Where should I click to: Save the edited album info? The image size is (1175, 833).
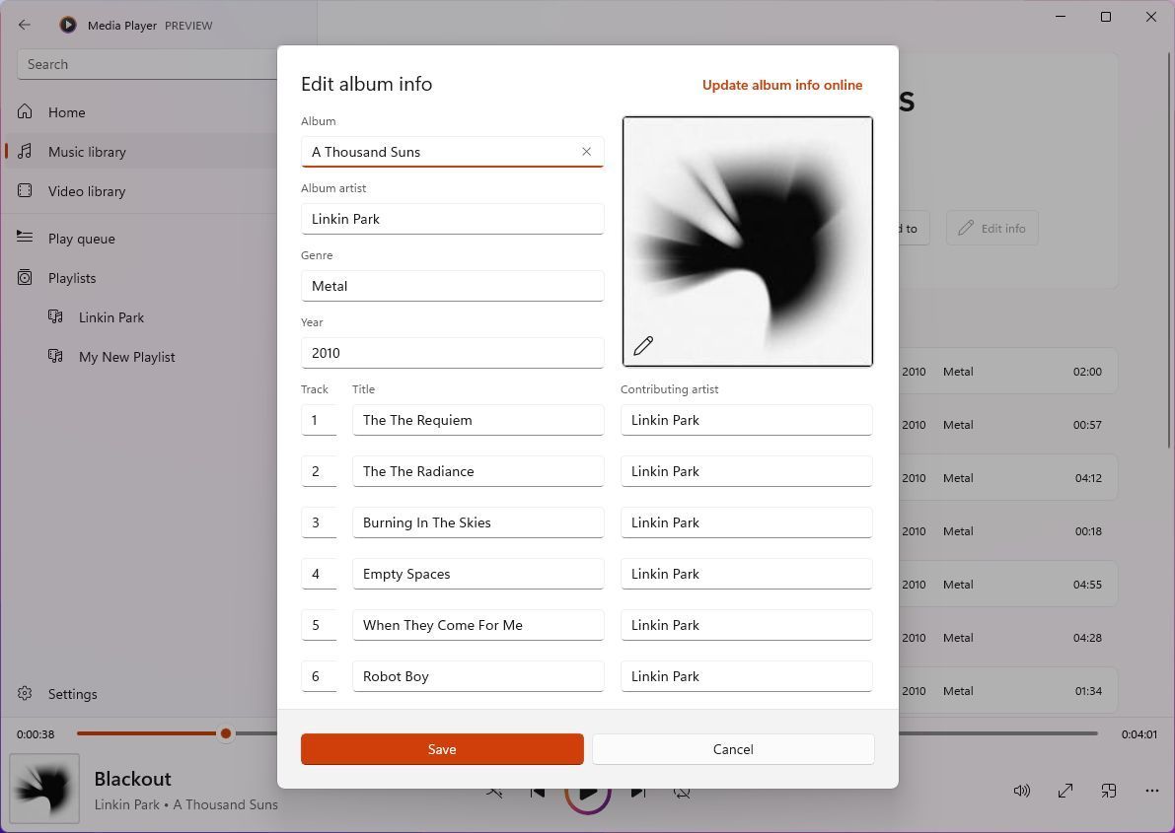[x=442, y=749]
